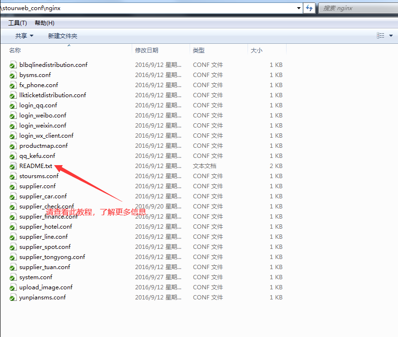Screen dimensions: 398x337
Task: Select the login_weixin.conf file name
Action: (43, 126)
